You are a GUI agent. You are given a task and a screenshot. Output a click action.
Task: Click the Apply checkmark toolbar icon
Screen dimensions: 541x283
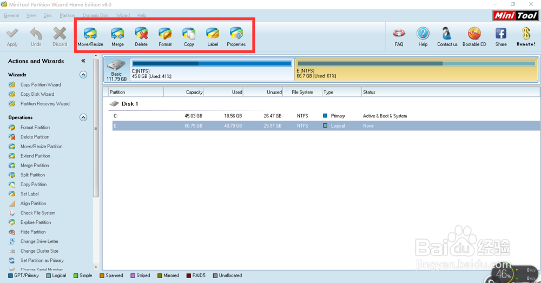click(x=12, y=34)
